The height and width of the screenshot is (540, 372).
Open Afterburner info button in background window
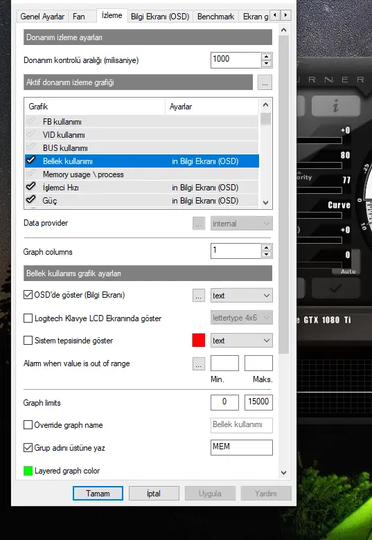tap(335, 105)
